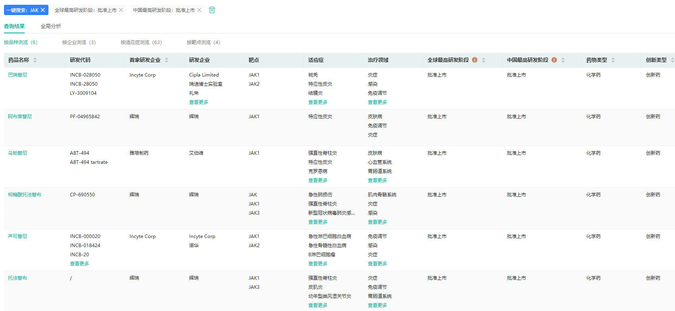Screen dimensions: 675x311
Task: Select 按适应症浏览 (63) view
Action: click(141, 42)
